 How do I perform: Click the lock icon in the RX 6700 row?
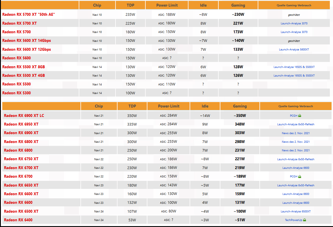pyautogui.click(x=300, y=177)
